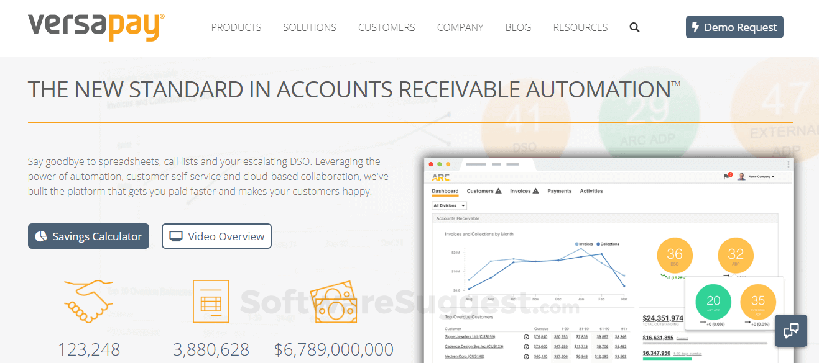
Task: Click the invoice document icon above 3,880,628
Action: [211, 301]
